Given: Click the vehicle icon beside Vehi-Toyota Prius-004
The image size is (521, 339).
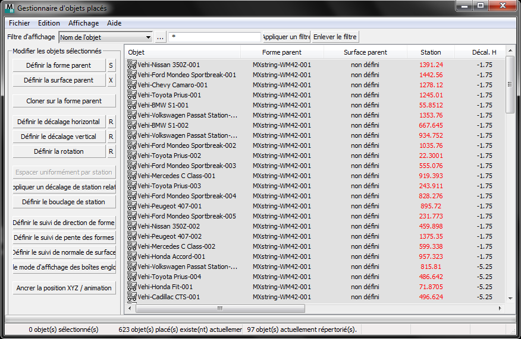Looking at the screenshot, I should click(132, 276).
